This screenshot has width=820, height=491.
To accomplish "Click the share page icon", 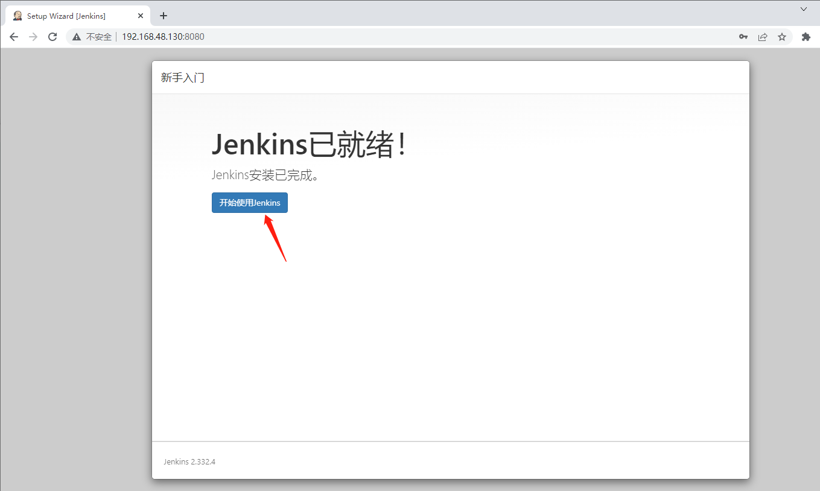I will click(x=763, y=37).
